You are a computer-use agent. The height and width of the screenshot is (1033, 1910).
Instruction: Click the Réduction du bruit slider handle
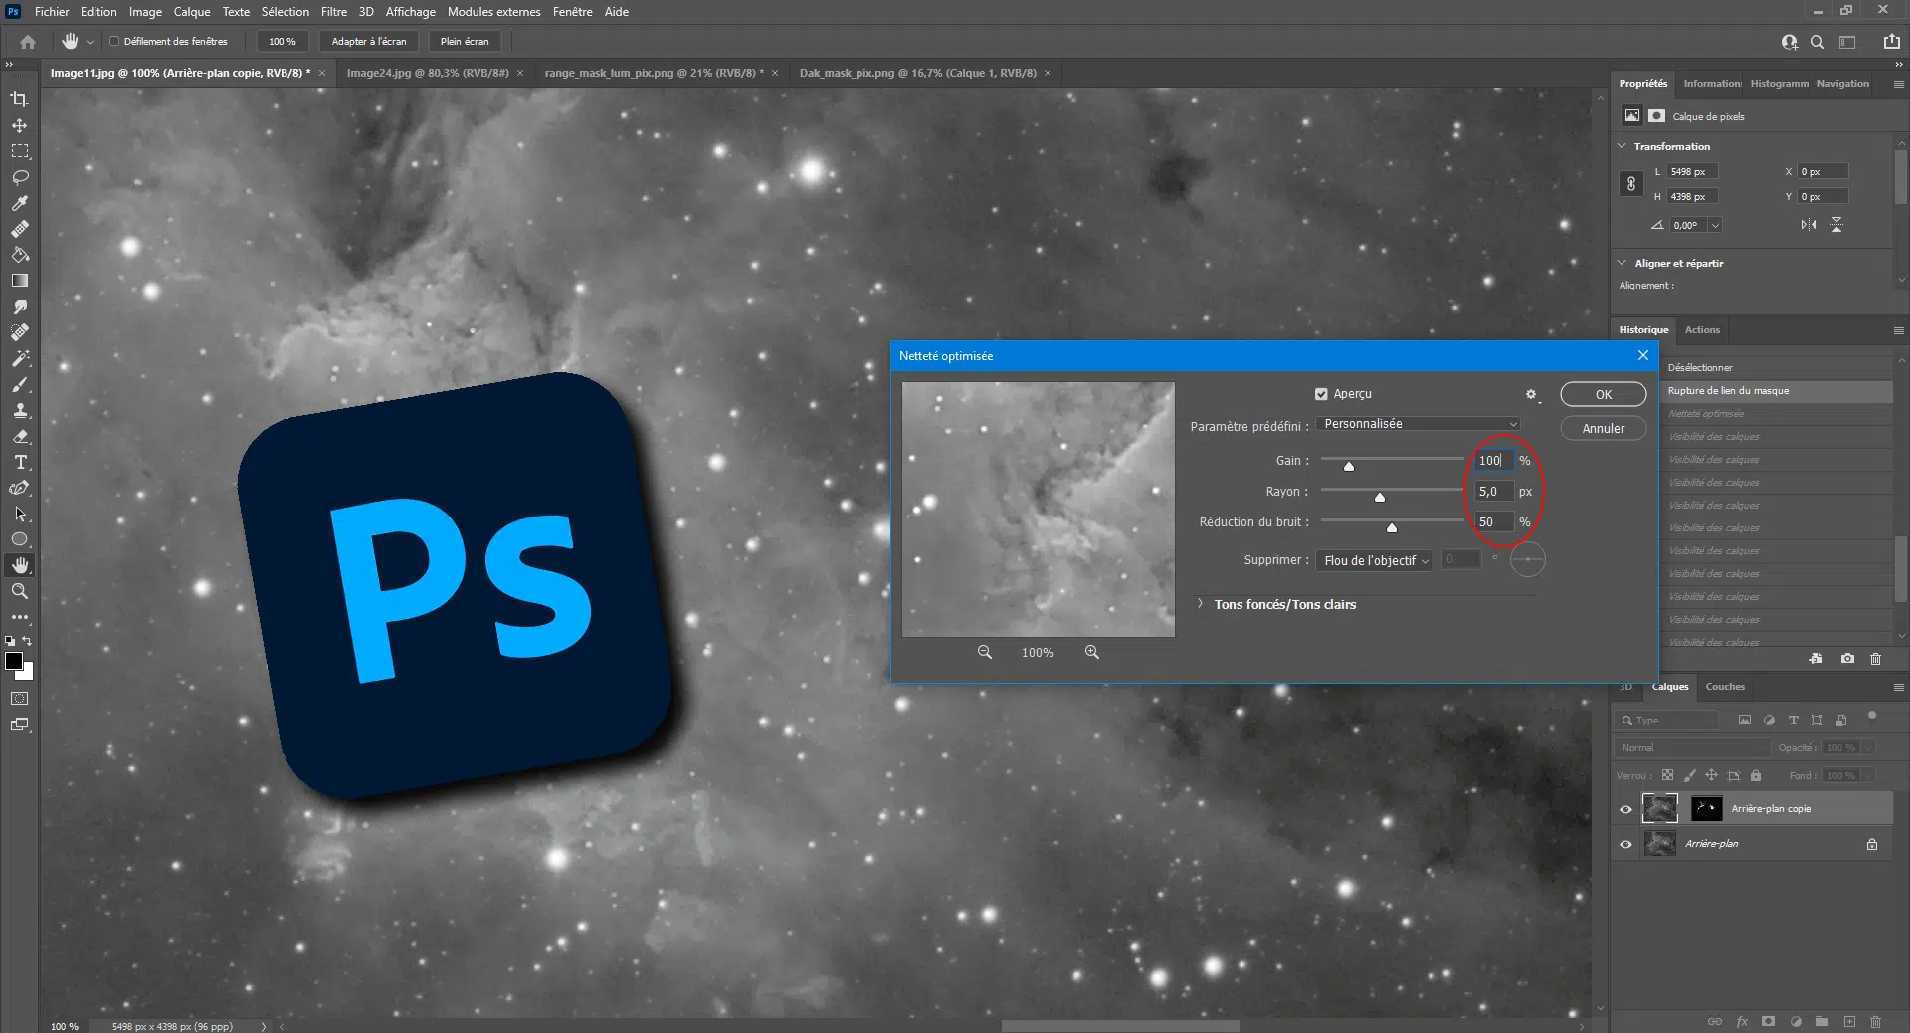click(x=1392, y=527)
